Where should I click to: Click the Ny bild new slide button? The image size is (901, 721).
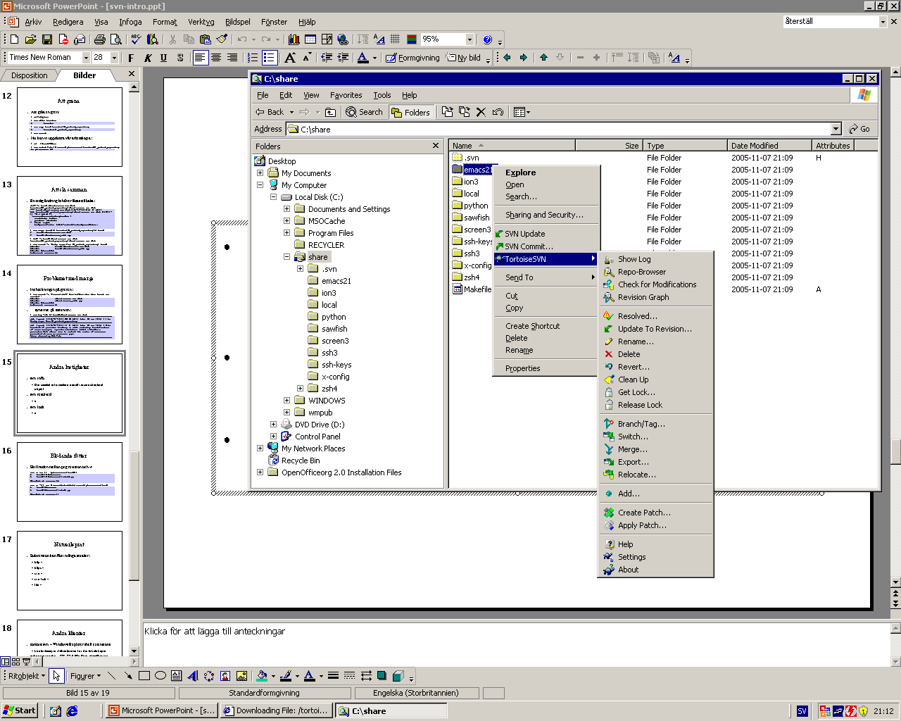pyautogui.click(x=465, y=58)
